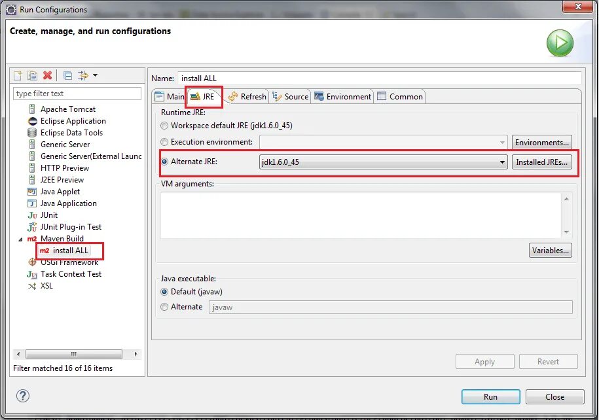Image resolution: width=599 pixels, height=420 pixels.
Task: Click the Revert button
Action: 548,362
